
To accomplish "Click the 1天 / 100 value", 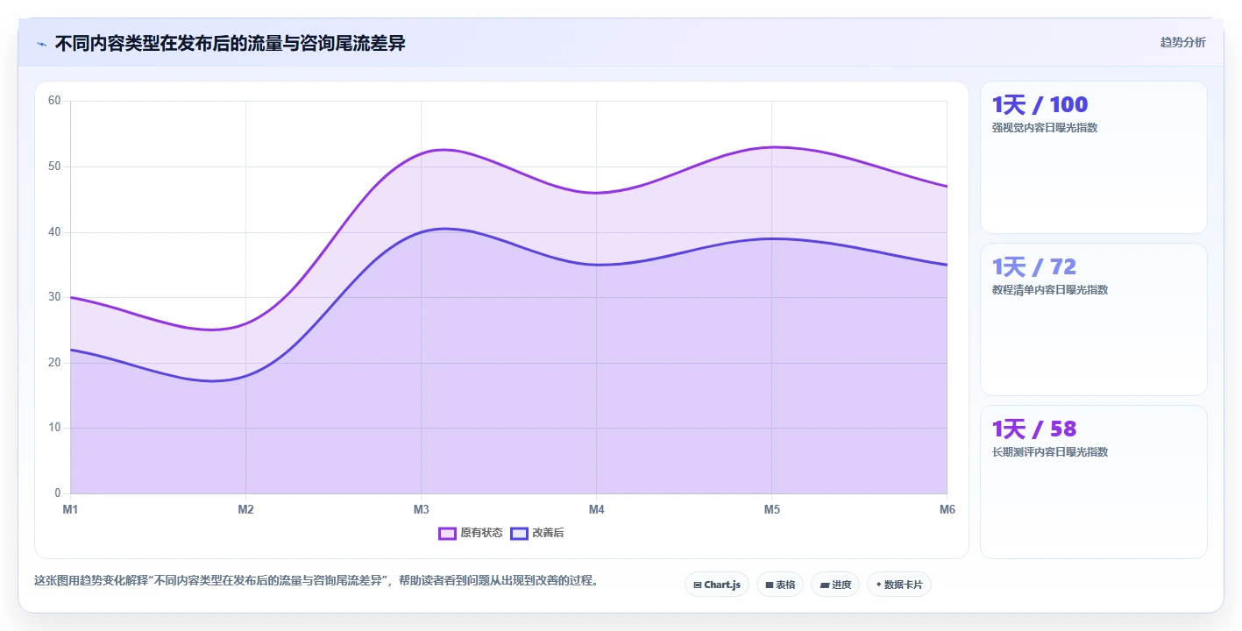I will [1040, 105].
